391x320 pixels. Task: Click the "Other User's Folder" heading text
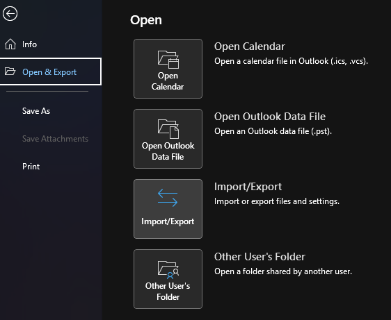pos(260,257)
